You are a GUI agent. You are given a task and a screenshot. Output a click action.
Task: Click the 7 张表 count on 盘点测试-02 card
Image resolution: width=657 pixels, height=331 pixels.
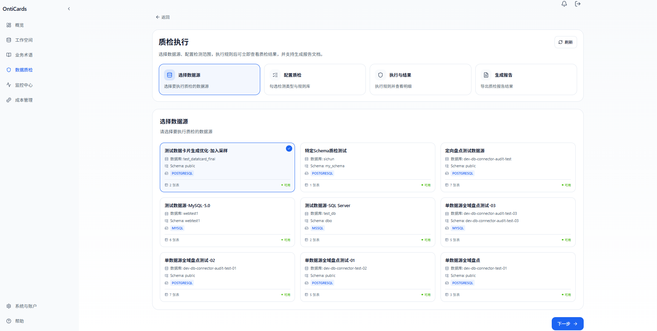point(174,295)
